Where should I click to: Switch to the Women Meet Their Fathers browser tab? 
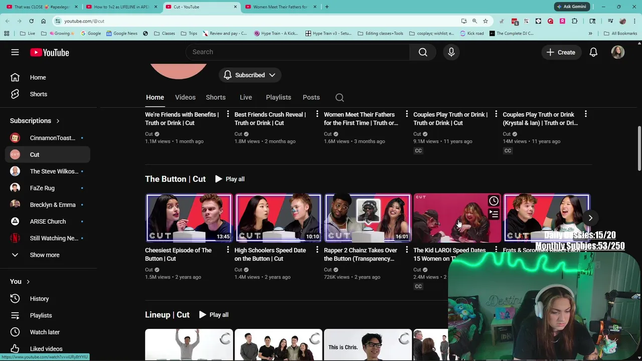click(x=280, y=7)
